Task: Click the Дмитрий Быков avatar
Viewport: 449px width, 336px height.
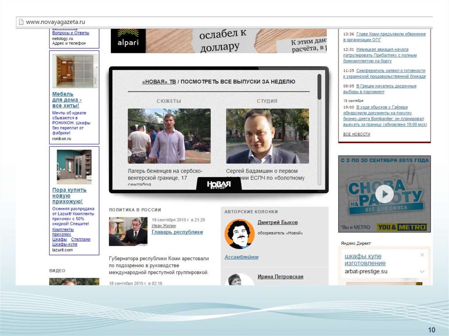Action: (x=239, y=234)
